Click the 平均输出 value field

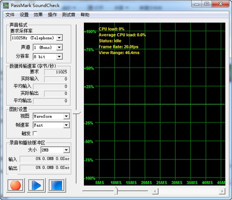click(x=50, y=101)
